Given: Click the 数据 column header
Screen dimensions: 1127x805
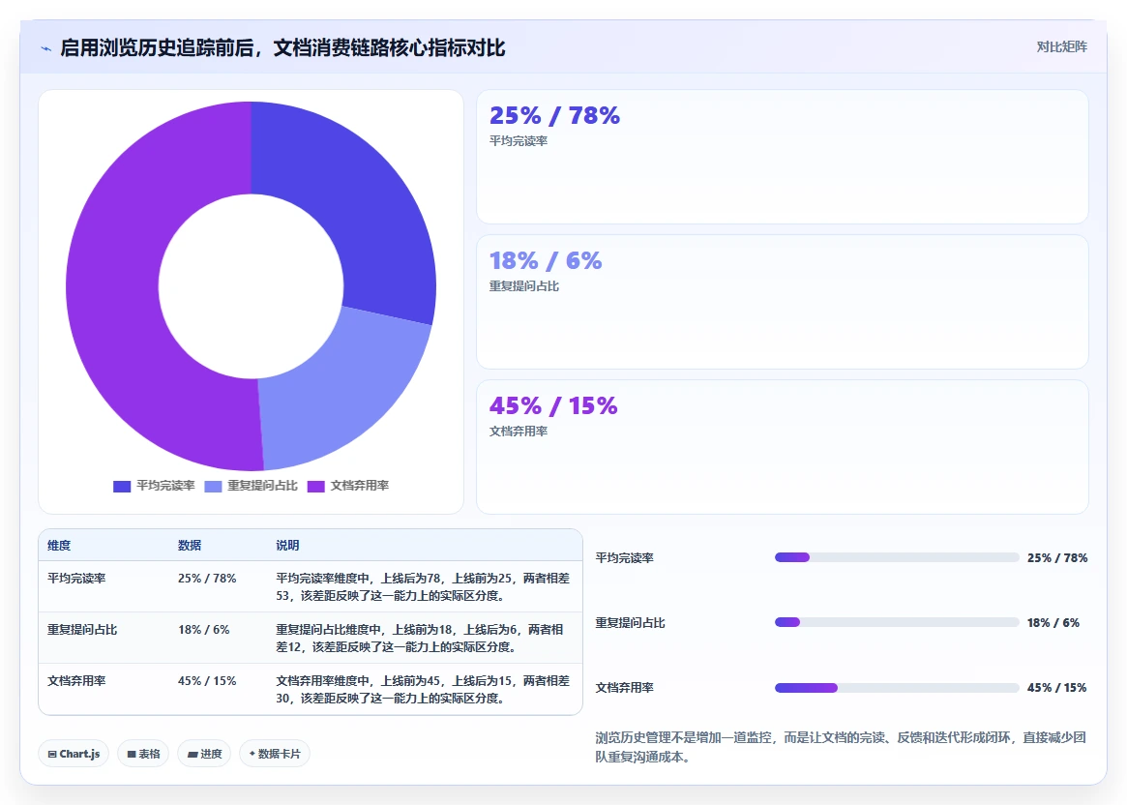Looking at the screenshot, I should tap(190, 546).
